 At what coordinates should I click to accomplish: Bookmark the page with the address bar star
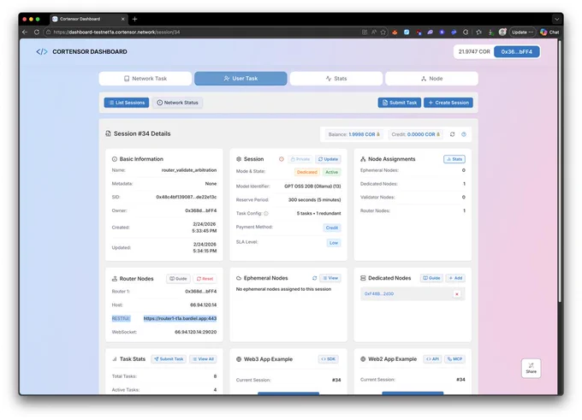coord(383,33)
